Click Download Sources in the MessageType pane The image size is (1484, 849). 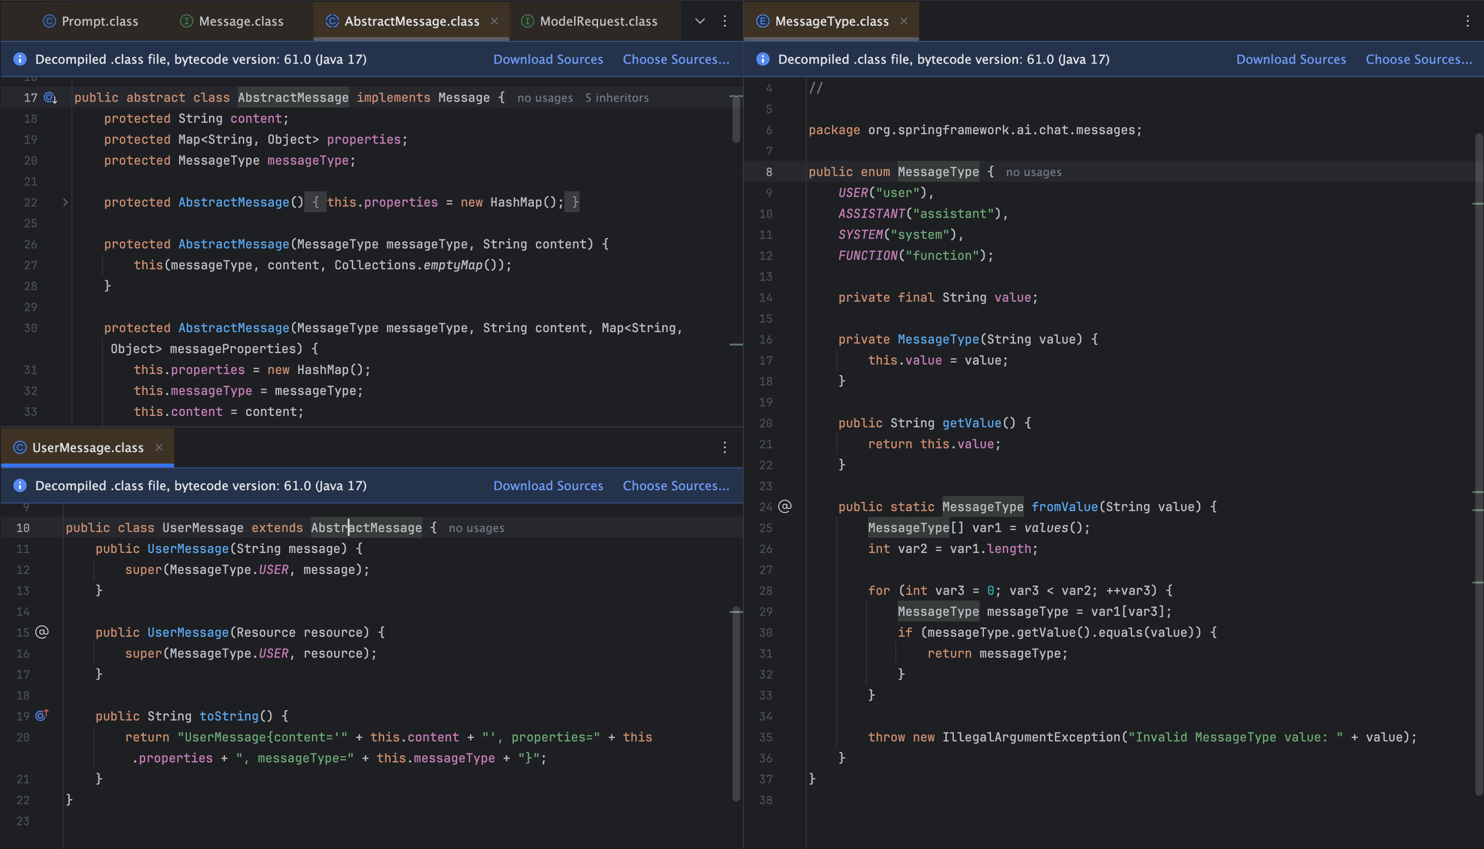pos(1291,59)
